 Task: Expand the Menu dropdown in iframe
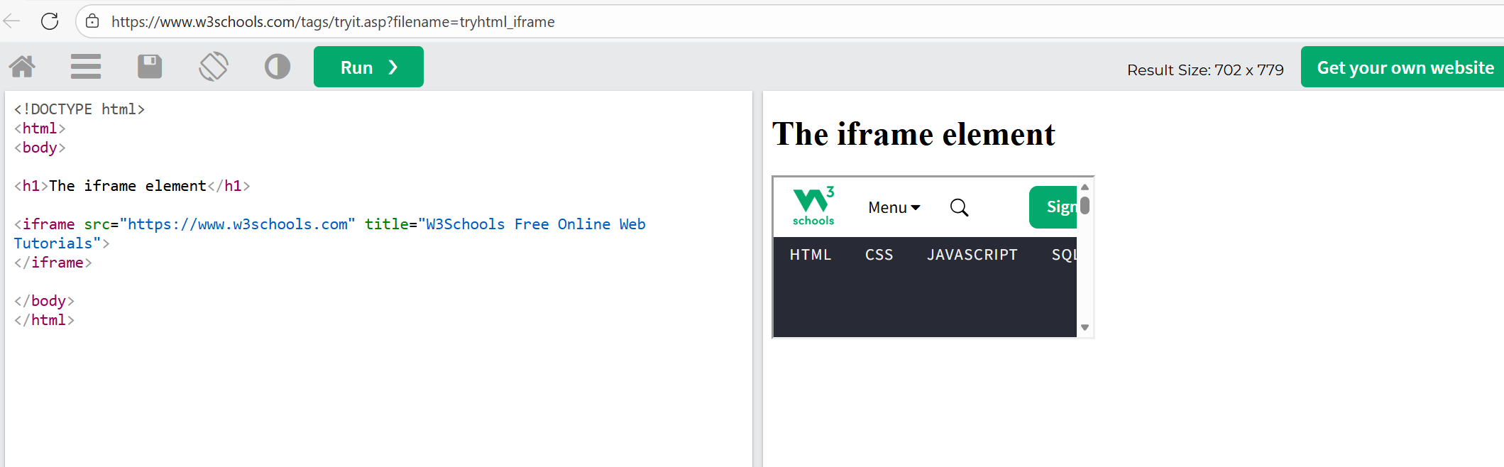[x=894, y=207]
